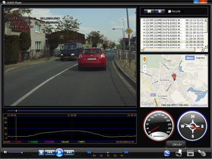Switch to the Mapa map tab

(x=190, y=58)
